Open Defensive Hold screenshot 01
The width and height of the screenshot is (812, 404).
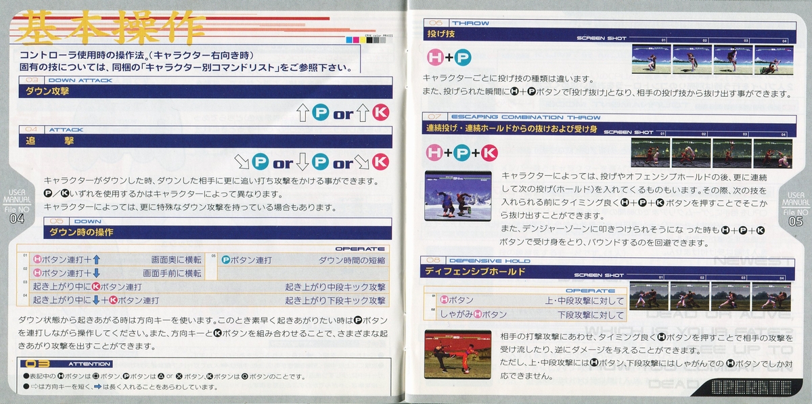coord(649,296)
